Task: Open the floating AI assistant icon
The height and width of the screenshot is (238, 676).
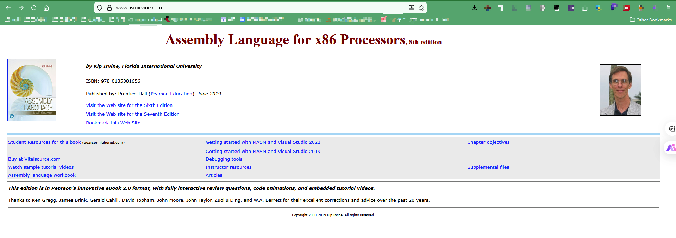Action: [x=671, y=147]
